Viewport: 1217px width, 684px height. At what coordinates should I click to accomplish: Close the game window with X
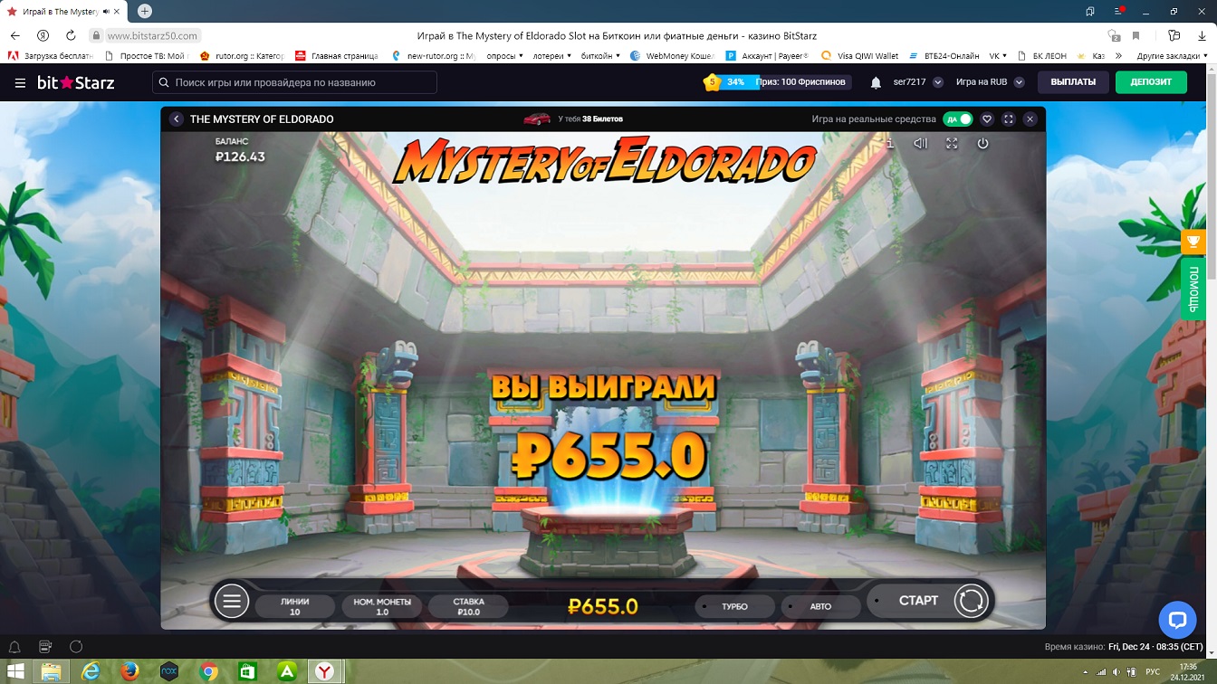[x=1030, y=119]
